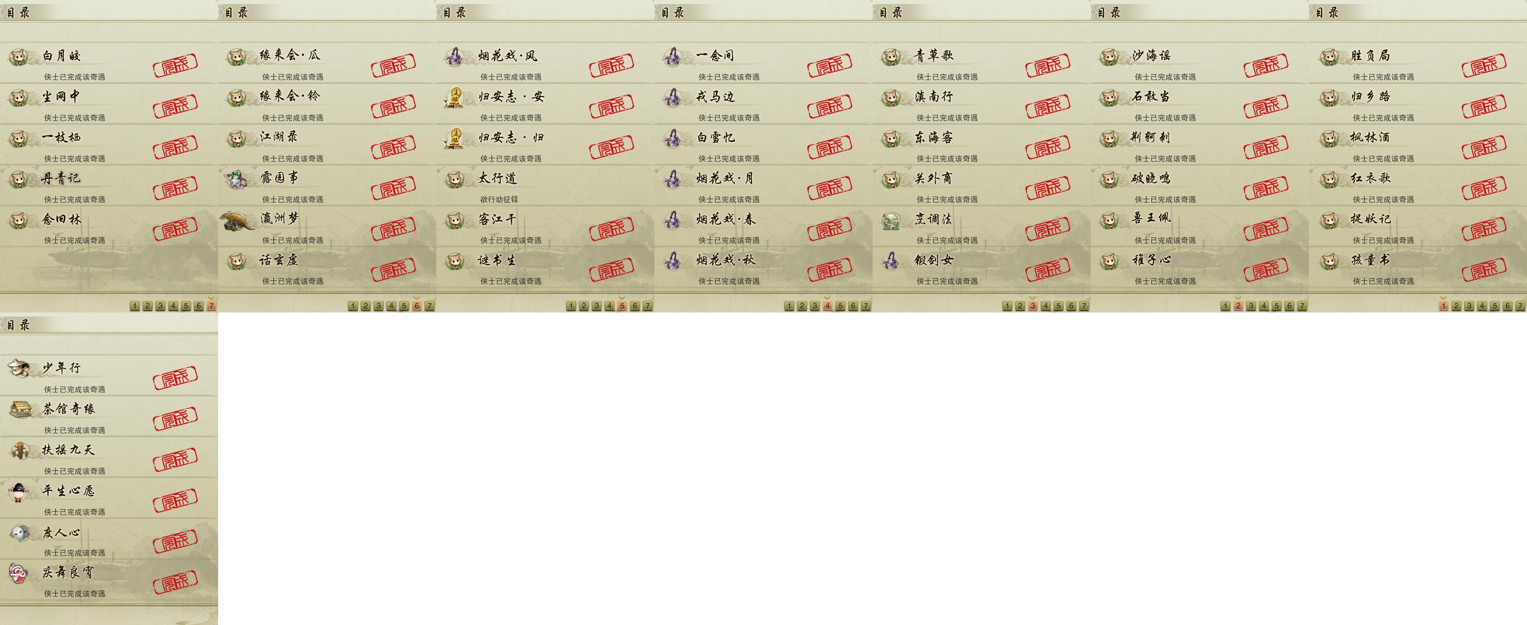Go to page 1 in the 白月皎 panel
Screen dimensions: 1527x625
coord(134,306)
